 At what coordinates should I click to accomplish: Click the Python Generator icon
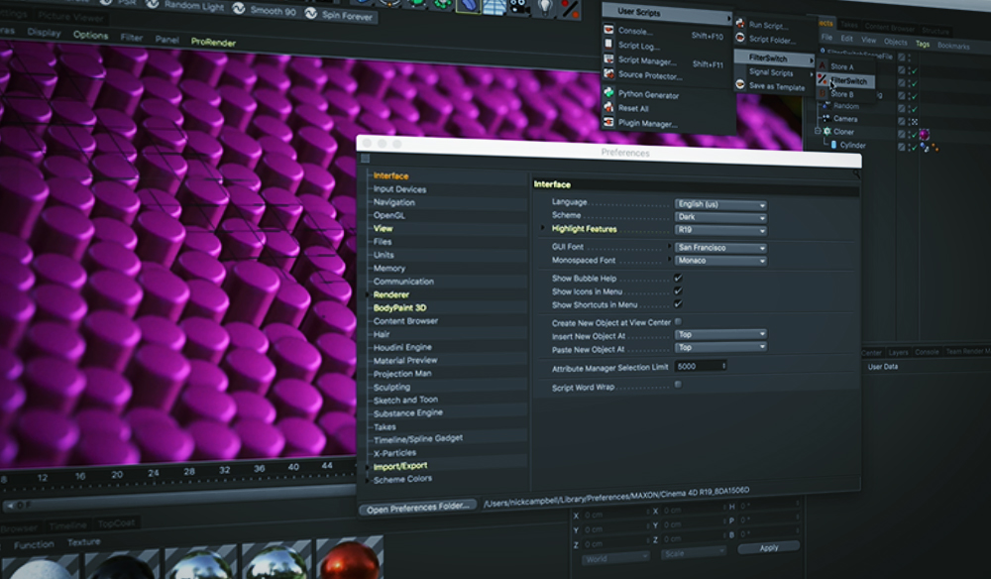coord(608,92)
